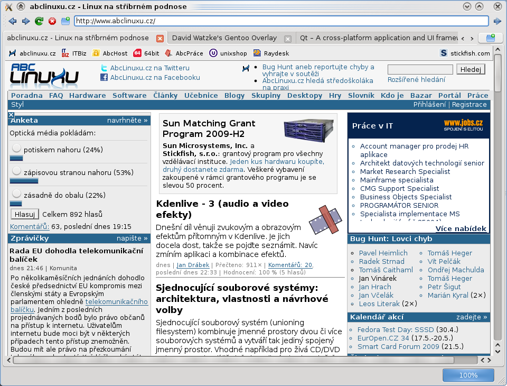
Task: Click the new tab icon beside the stop button
Action: (x=65, y=21)
